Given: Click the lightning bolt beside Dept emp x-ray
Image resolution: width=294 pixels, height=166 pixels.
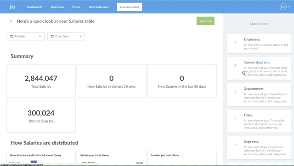Looking at the screenshot, I should [235, 144].
